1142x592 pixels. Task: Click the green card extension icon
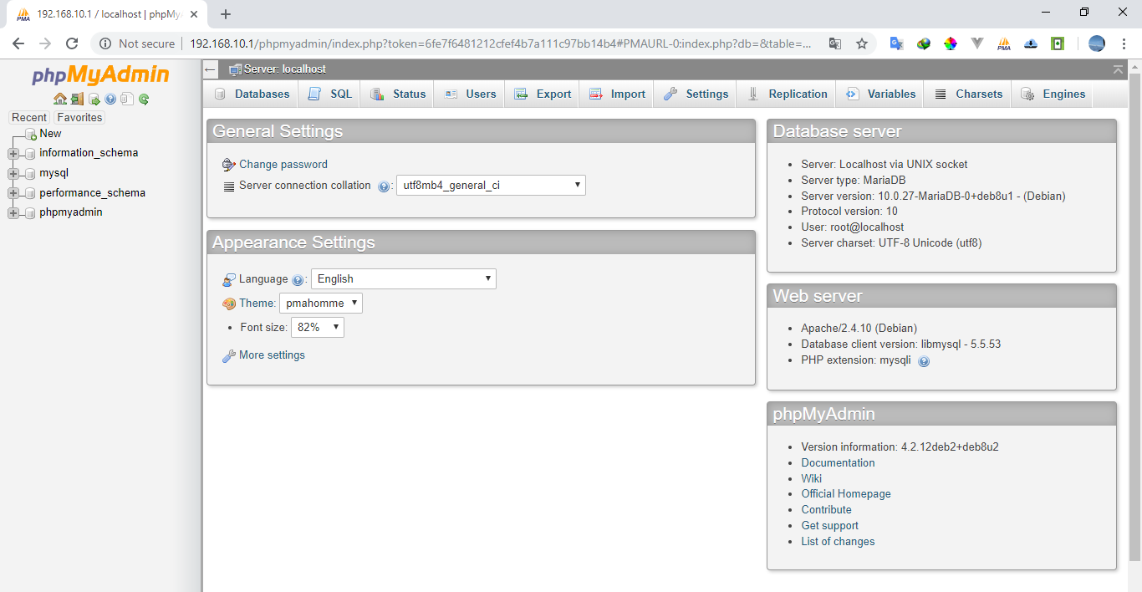1058,43
